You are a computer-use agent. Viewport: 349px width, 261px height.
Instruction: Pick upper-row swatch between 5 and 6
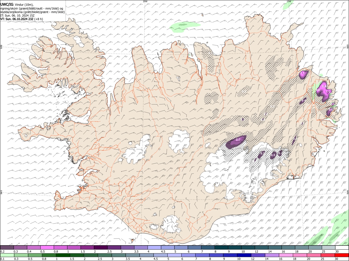181,247
